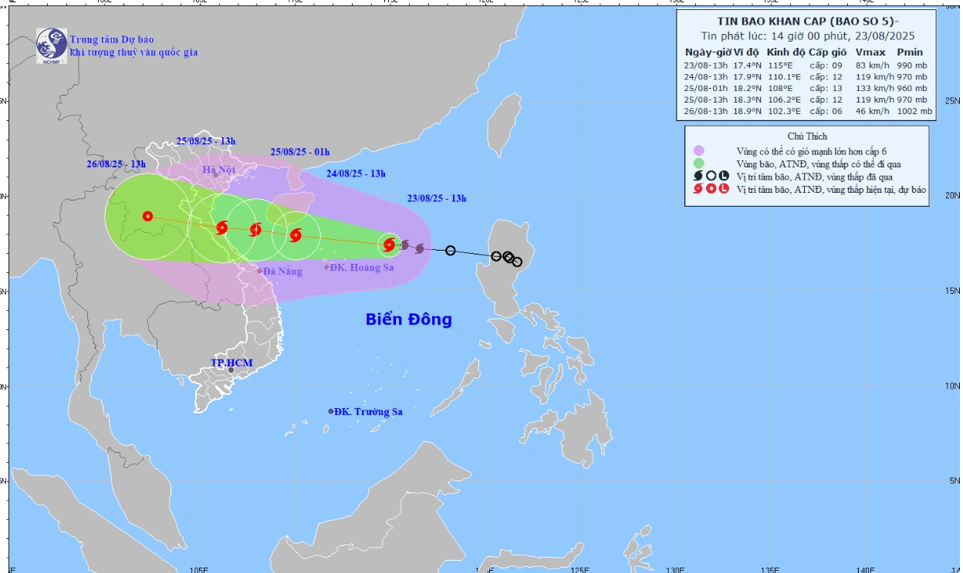The image size is (963, 573).
Task: Click the Hà Nội city marker
Action: [215, 174]
